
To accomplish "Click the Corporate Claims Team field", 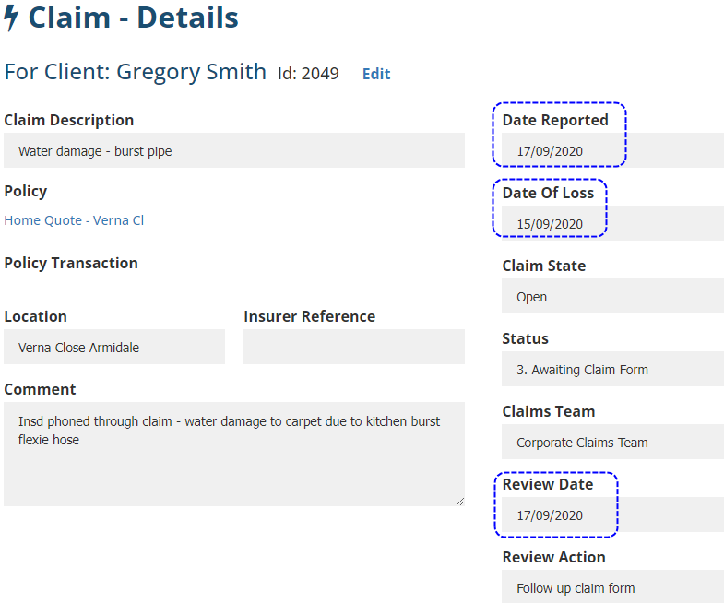I will point(612,443).
